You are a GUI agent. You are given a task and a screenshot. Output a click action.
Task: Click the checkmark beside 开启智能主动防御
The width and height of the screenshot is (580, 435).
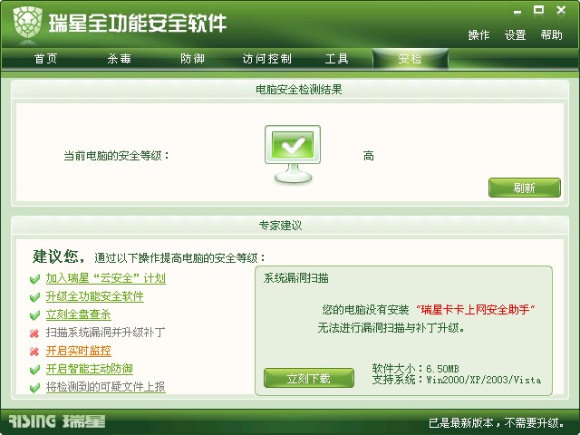(34, 369)
